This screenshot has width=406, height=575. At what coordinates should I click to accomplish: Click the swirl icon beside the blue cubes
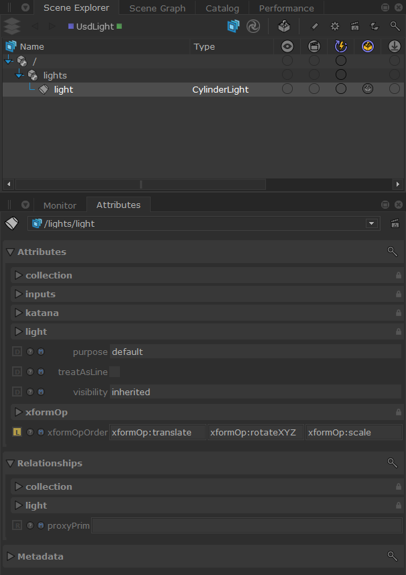click(x=253, y=26)
